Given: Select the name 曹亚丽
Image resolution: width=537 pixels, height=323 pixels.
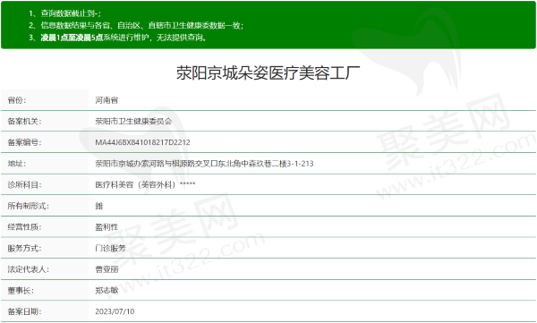Looking at the screenshot, I should coord(107,269).
